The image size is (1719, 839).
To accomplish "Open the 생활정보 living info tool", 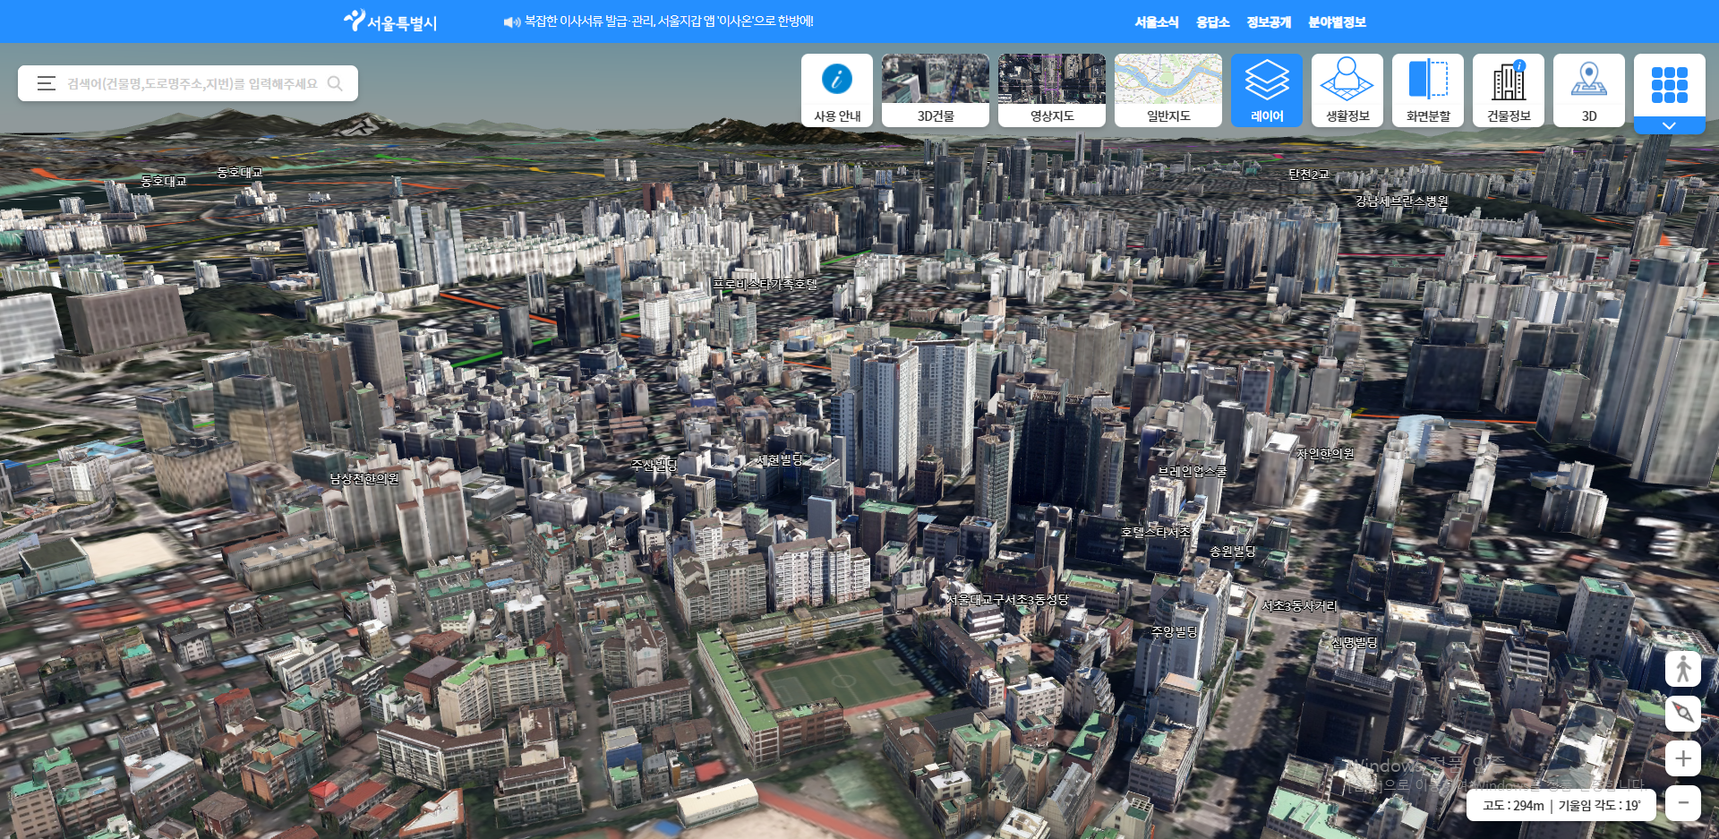I will click(x=1347, y=90).
